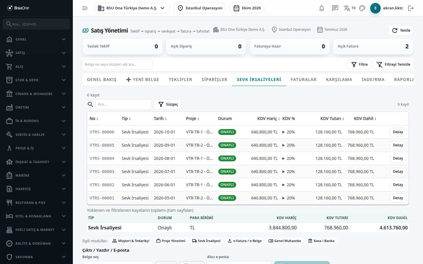The image size is (423, 264).
Task: Expand the SATIŞ sidebar section
Action: point(36,53)
